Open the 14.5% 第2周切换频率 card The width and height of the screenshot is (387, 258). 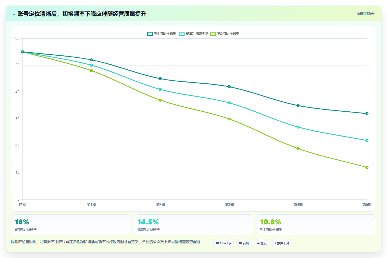coord(193,225)
